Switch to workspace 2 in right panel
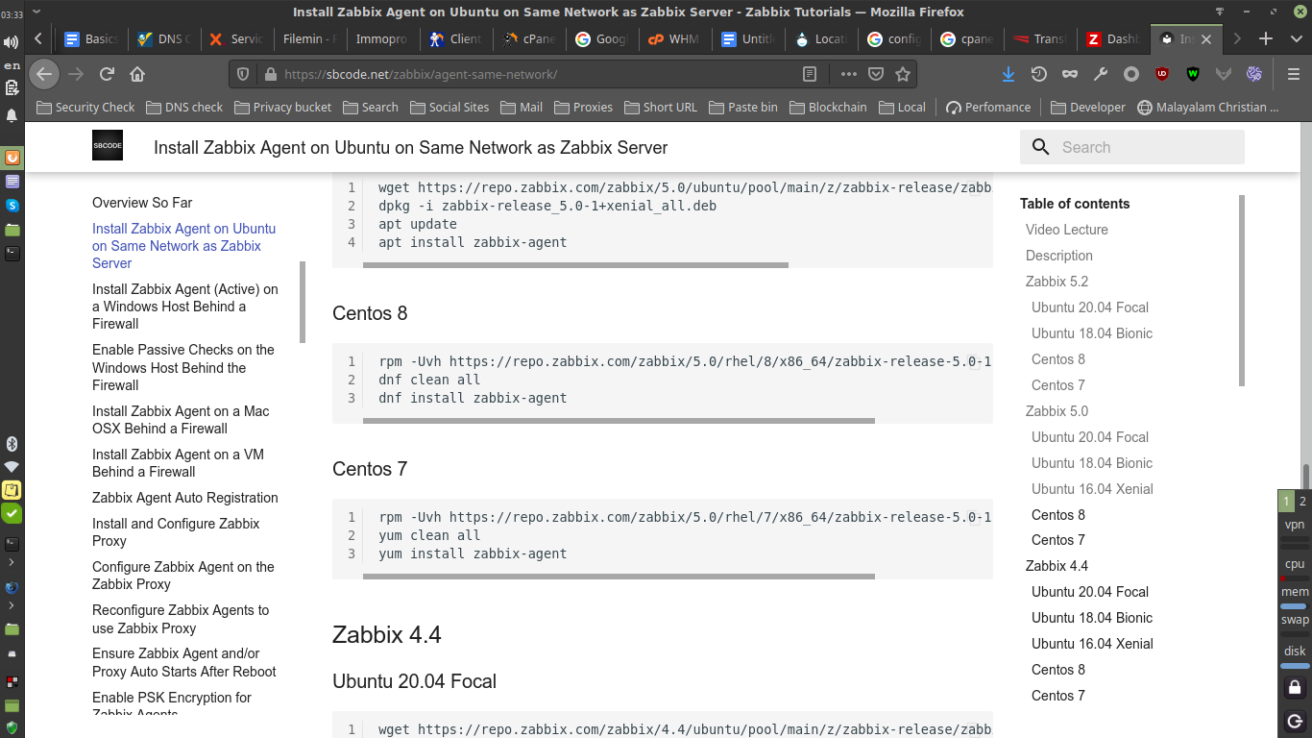Image resolution: width=1312 pixels, height=738 pixels. [1302, 501]
